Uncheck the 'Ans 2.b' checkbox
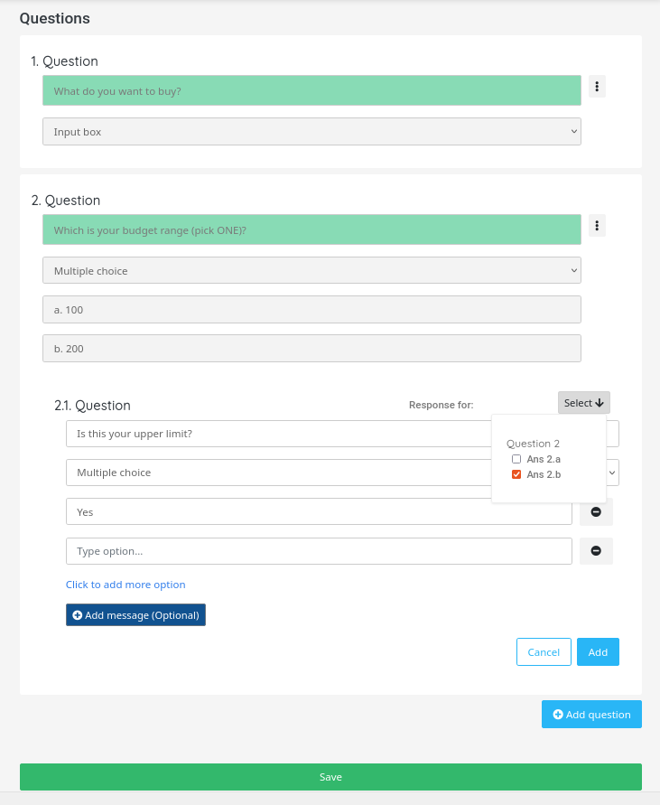This screenshot has height=805, width=660. (x=516, y=473)
